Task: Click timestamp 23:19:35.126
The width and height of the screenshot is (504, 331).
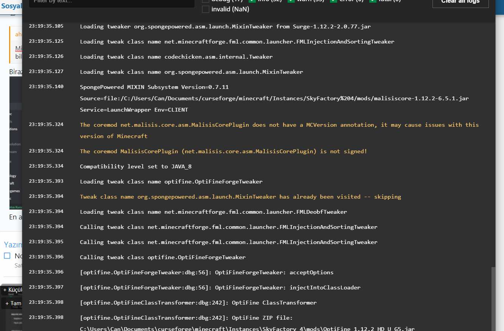Action: point(46,56)
